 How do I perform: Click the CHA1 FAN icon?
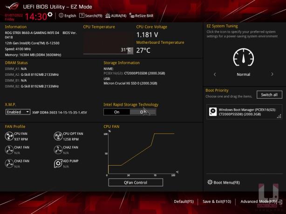click(9, 150)
